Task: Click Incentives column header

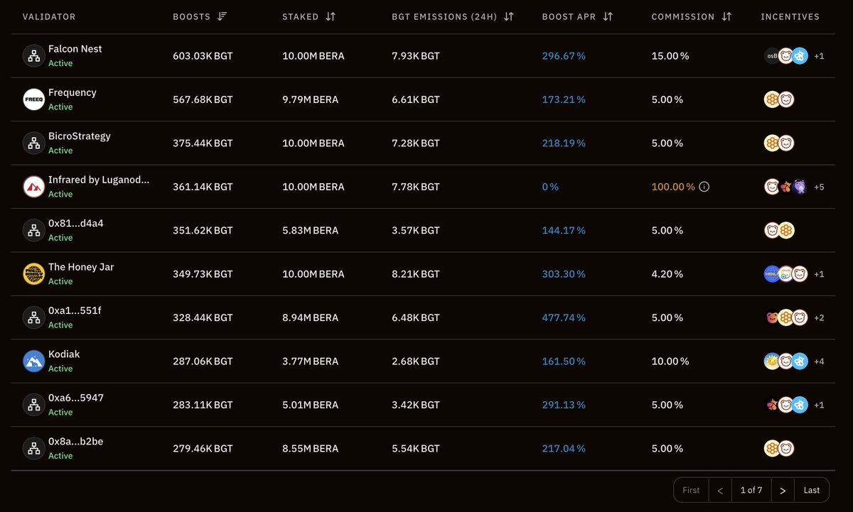Action: (x=790, y=16)
